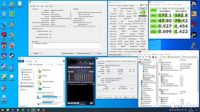
Task: Click the AIDA64 icon in the taskbar
Action: pyautogui.click(x=44, y=110)
